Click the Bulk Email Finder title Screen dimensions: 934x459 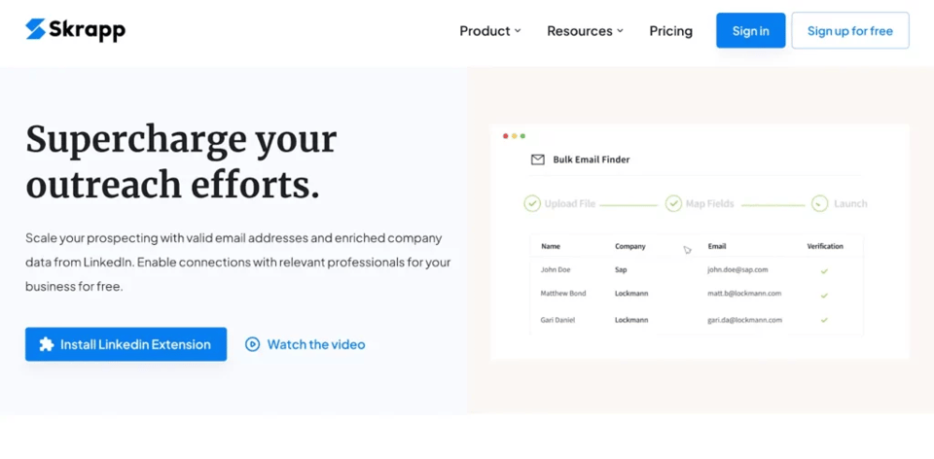click(x=591, y=159)
